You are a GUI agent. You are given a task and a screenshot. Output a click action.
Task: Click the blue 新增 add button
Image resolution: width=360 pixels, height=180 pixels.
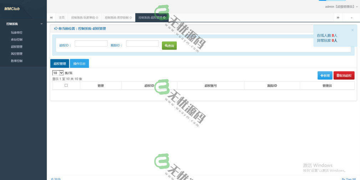pos(325,75)
